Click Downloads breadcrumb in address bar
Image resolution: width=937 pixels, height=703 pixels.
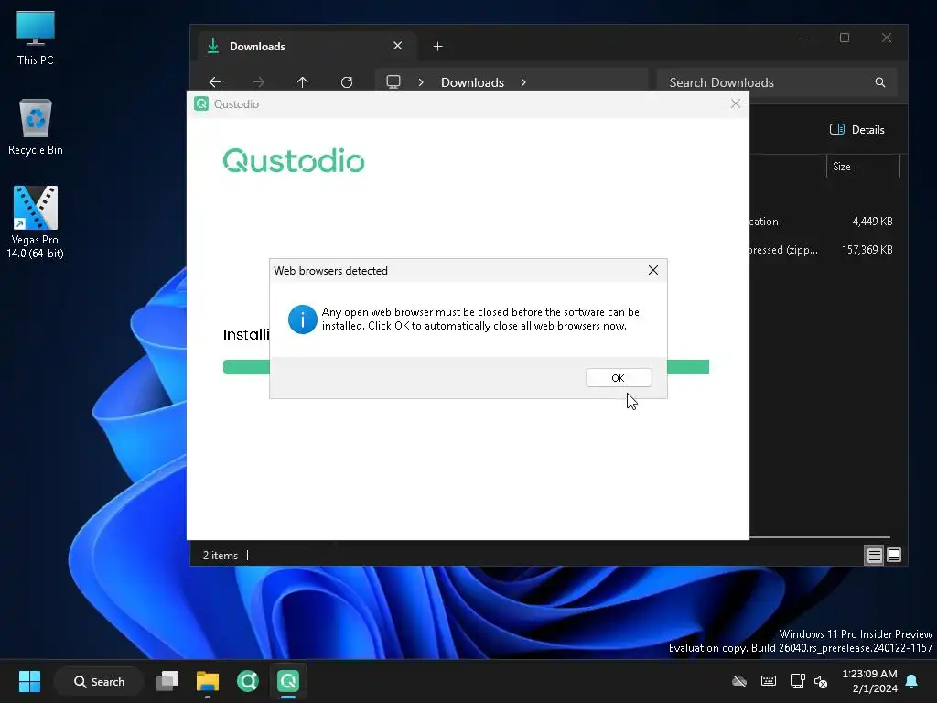(x=472, y=82)
